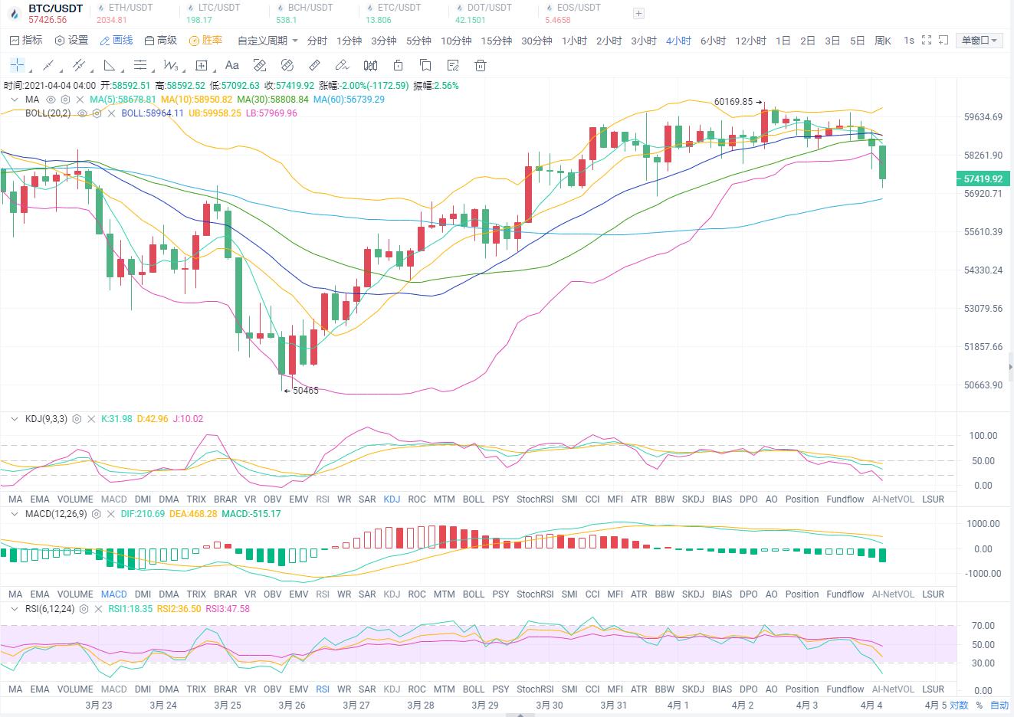Select the triangle shape drawing tool
This screenshot has height=717, width=1014.
pyautogui.click(x=109, y=65)
